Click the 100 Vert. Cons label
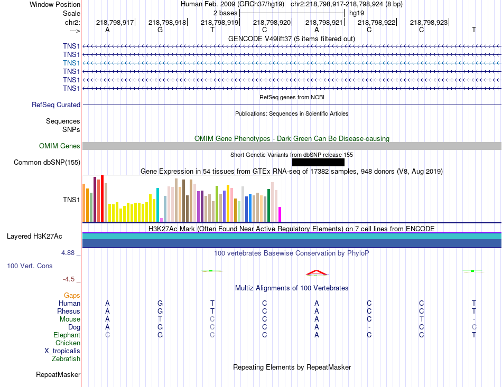The image size is (502, 387). coord(30,266)
